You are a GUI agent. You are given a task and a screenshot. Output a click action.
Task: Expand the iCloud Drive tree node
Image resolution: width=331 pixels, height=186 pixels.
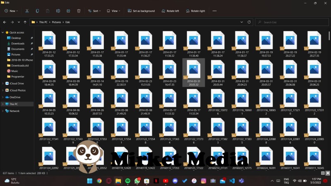pyautogui.click(x=2, y=83)
